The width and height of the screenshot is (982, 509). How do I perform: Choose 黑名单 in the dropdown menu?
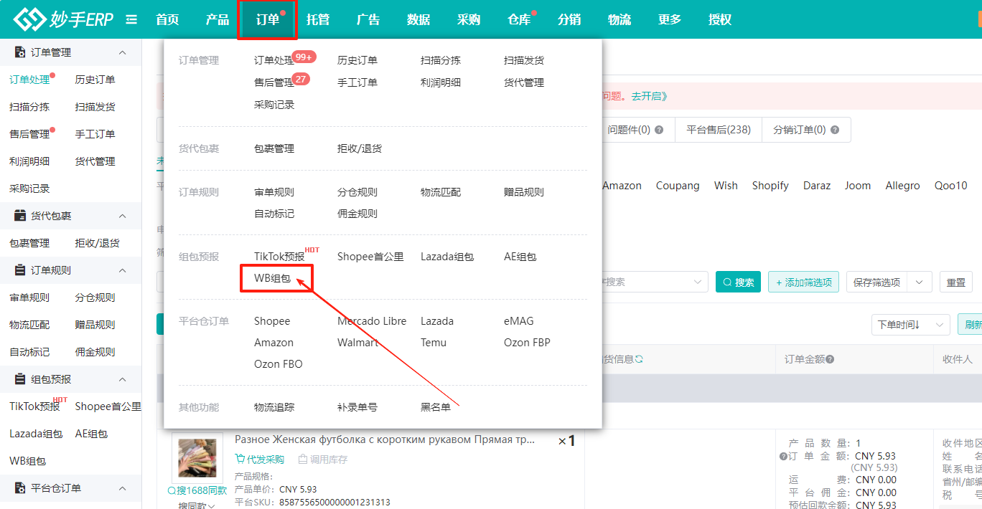point(436,407)
